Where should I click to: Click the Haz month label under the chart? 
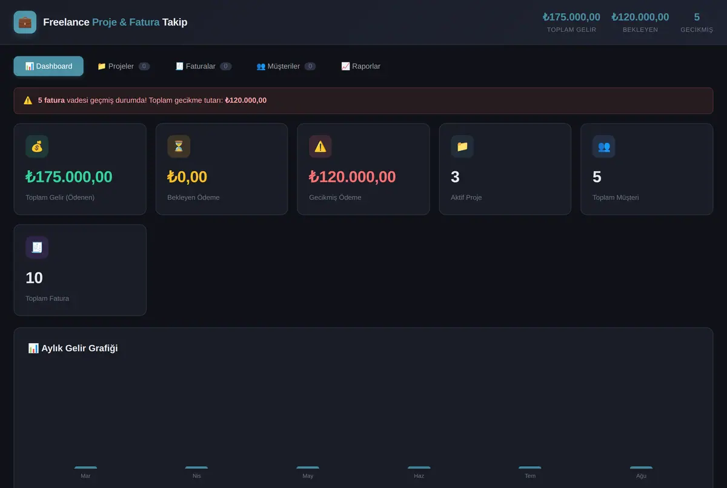(419, 476)
